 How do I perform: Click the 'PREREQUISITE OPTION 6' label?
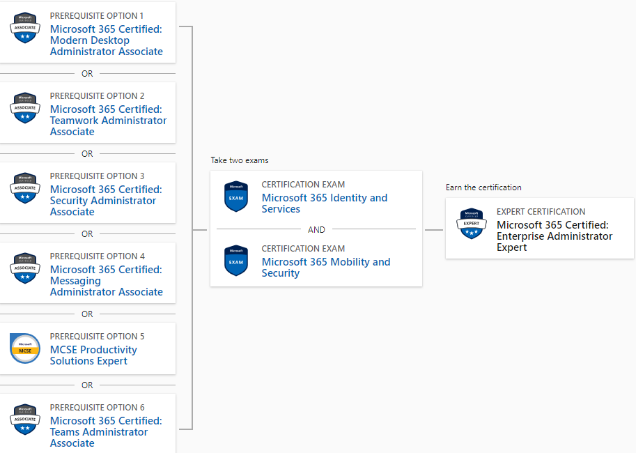pos(97,408)
